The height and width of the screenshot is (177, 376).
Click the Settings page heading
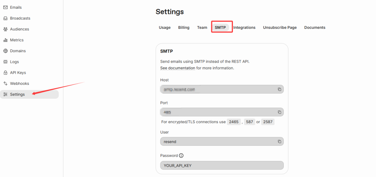[170, 12]
